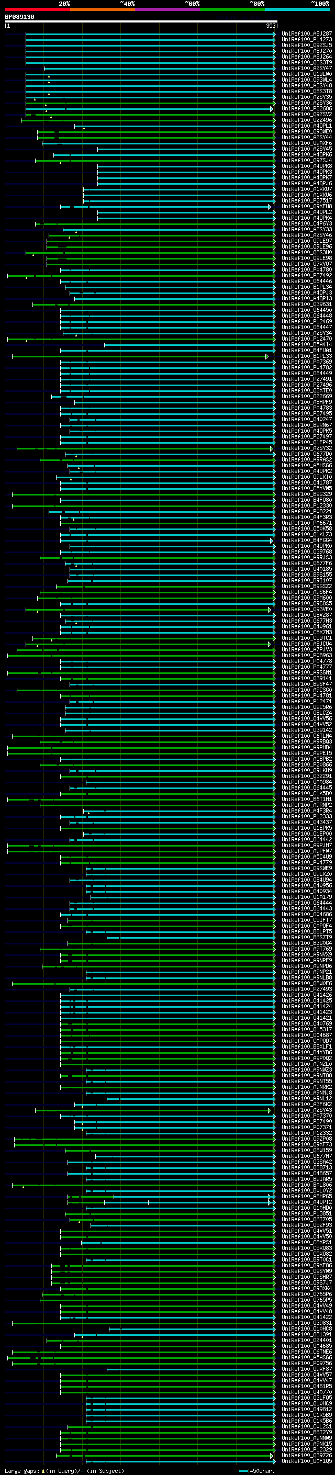This screenshot has height=1475, width=335.
Task: Select the UniRef100_O64446 label
Action: tap(306, 281)
